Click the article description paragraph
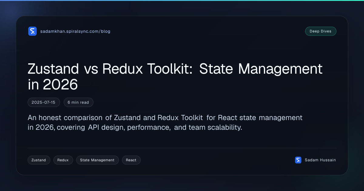 (x=165, y=122)
